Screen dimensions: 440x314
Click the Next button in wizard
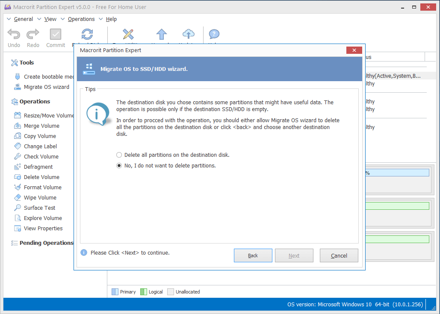click(x=294, y=255)
